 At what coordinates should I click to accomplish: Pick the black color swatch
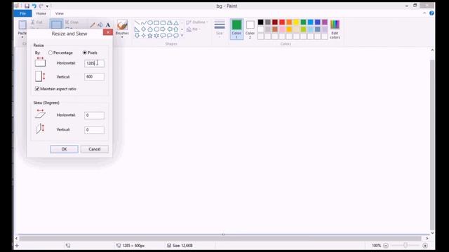pyautogui.click(x=260, y=22)
